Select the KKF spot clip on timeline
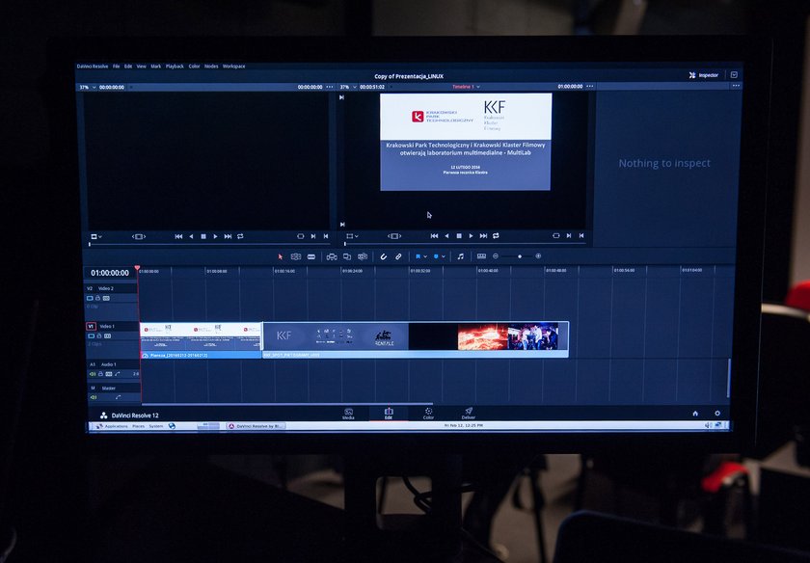The image size is (810, 563). click(416, 339)
